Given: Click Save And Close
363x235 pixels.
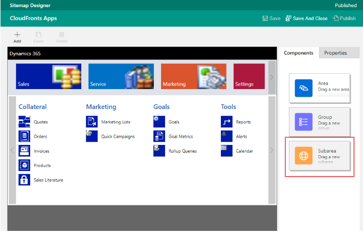Looking at the screenshot, I should coord(307,18).
